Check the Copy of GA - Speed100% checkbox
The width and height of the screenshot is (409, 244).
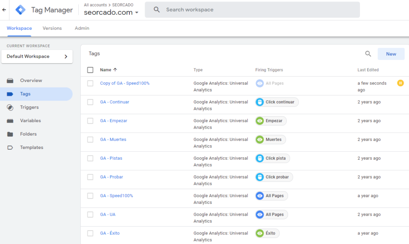tap(90, 84)
